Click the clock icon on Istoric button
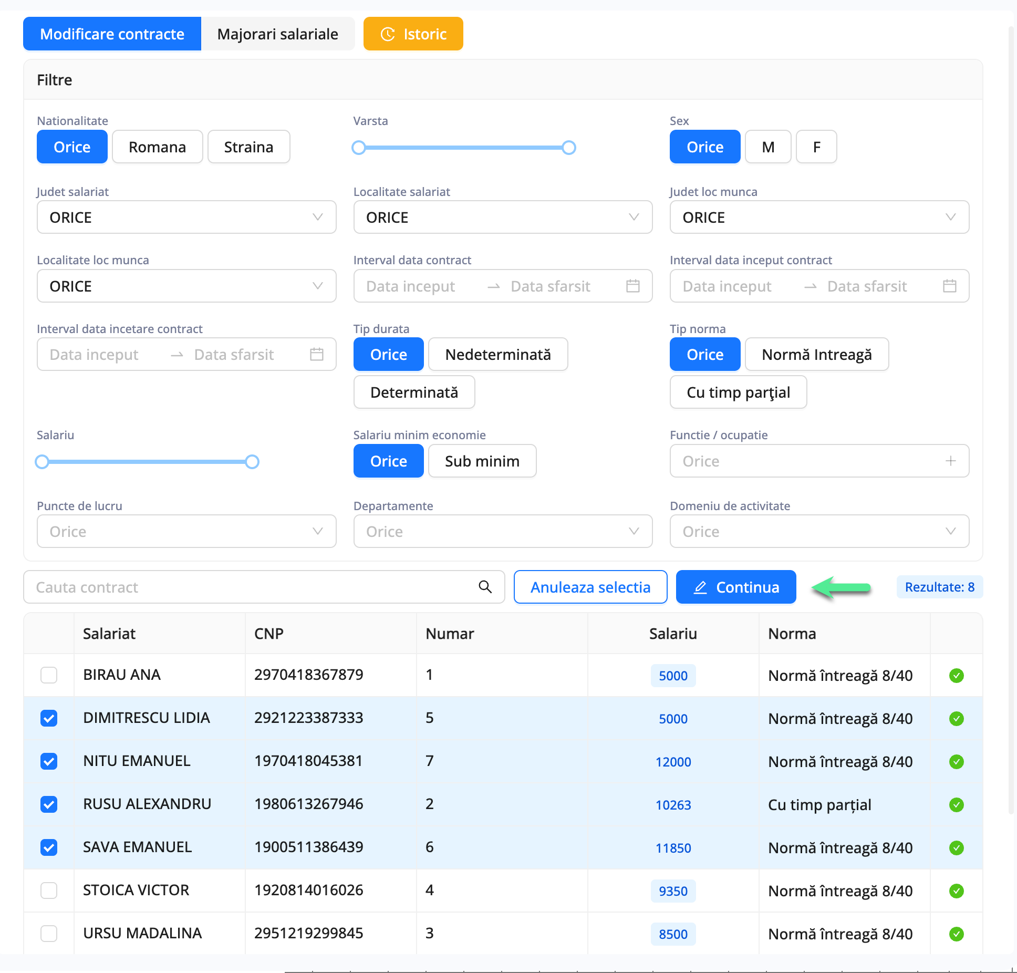 click(x=388, y=33)
